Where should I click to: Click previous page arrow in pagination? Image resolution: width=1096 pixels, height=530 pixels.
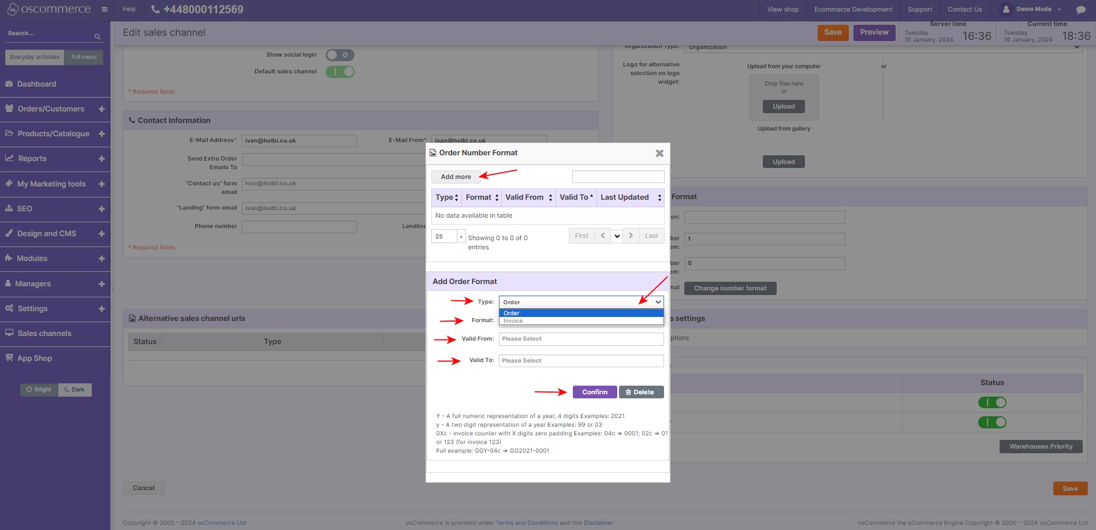point(602,236)
